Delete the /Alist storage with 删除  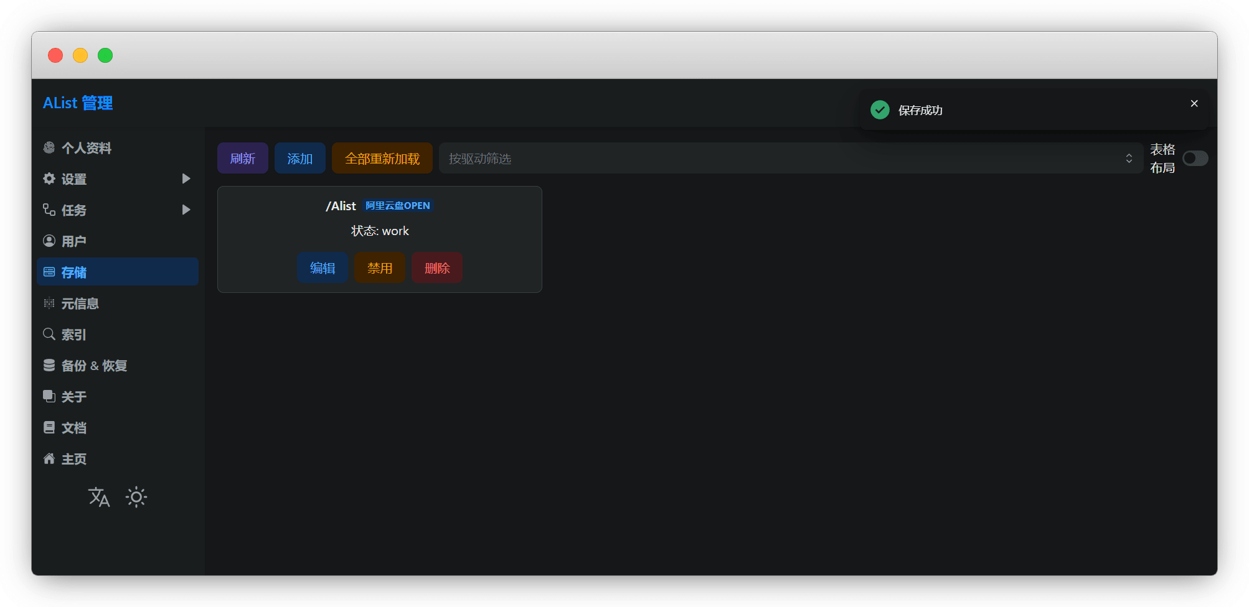437,267
